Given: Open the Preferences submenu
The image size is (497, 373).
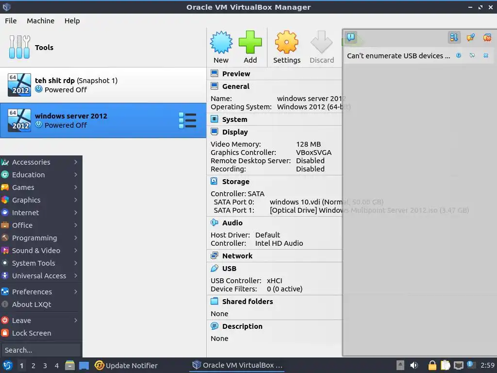Looking at the screenshot, I should [41, 292].
